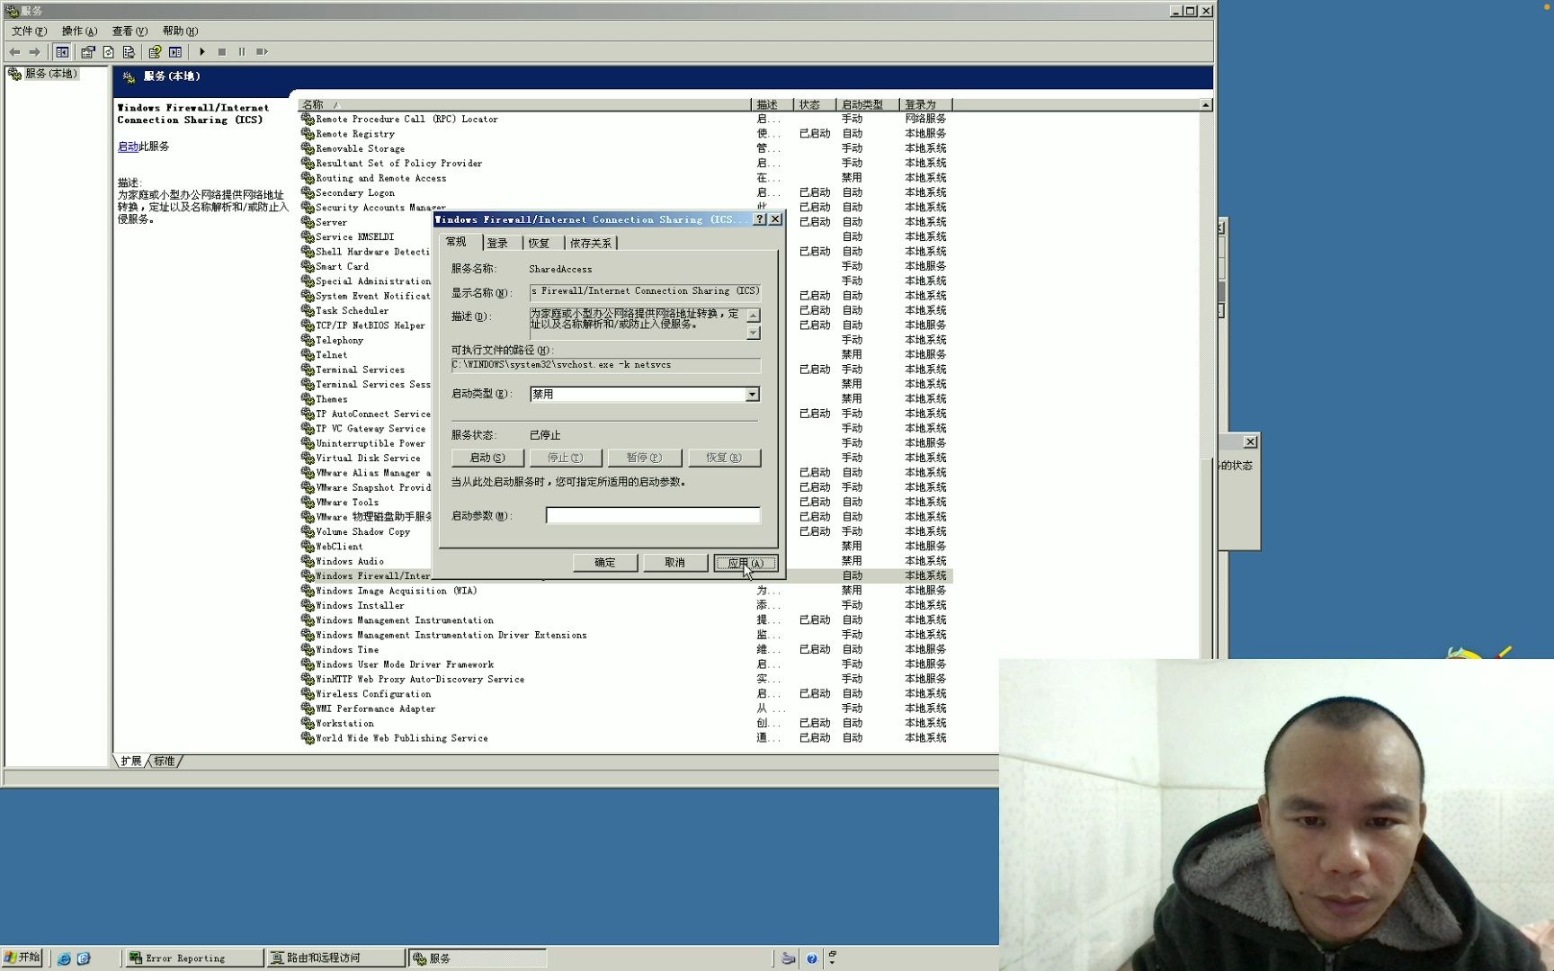
Task: Switch to the 恢复 tab in dialog
Action: 540,244
